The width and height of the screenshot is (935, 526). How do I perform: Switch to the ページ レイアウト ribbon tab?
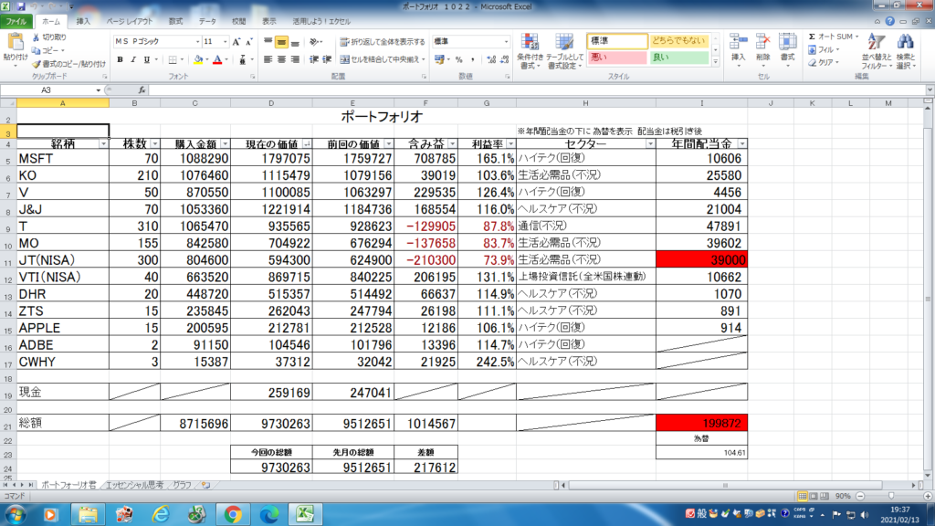pyautogui.click(x=130, y=22)
